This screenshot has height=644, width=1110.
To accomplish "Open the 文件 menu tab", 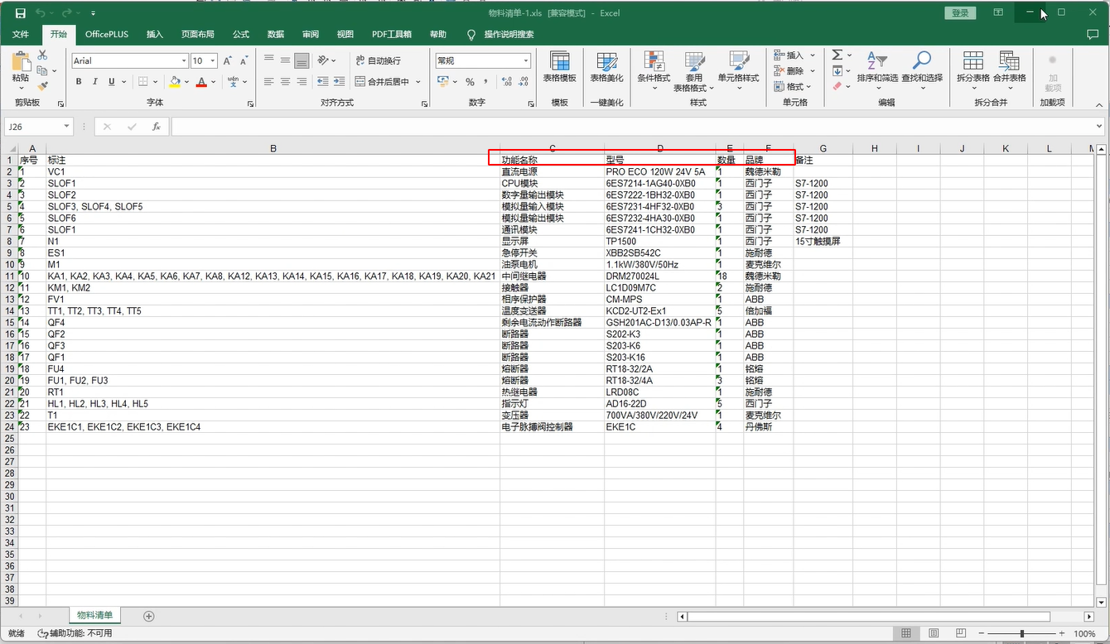I will point(21,34).
